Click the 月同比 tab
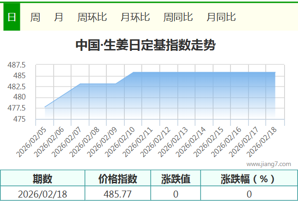Image resolution: width=298 pixels, height=204 pixels. [x=221, y=17]
